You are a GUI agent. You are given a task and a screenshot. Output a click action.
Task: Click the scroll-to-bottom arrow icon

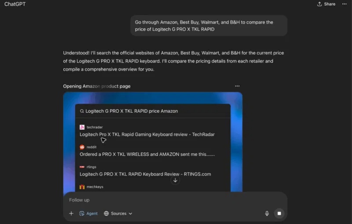pos(175,180)
